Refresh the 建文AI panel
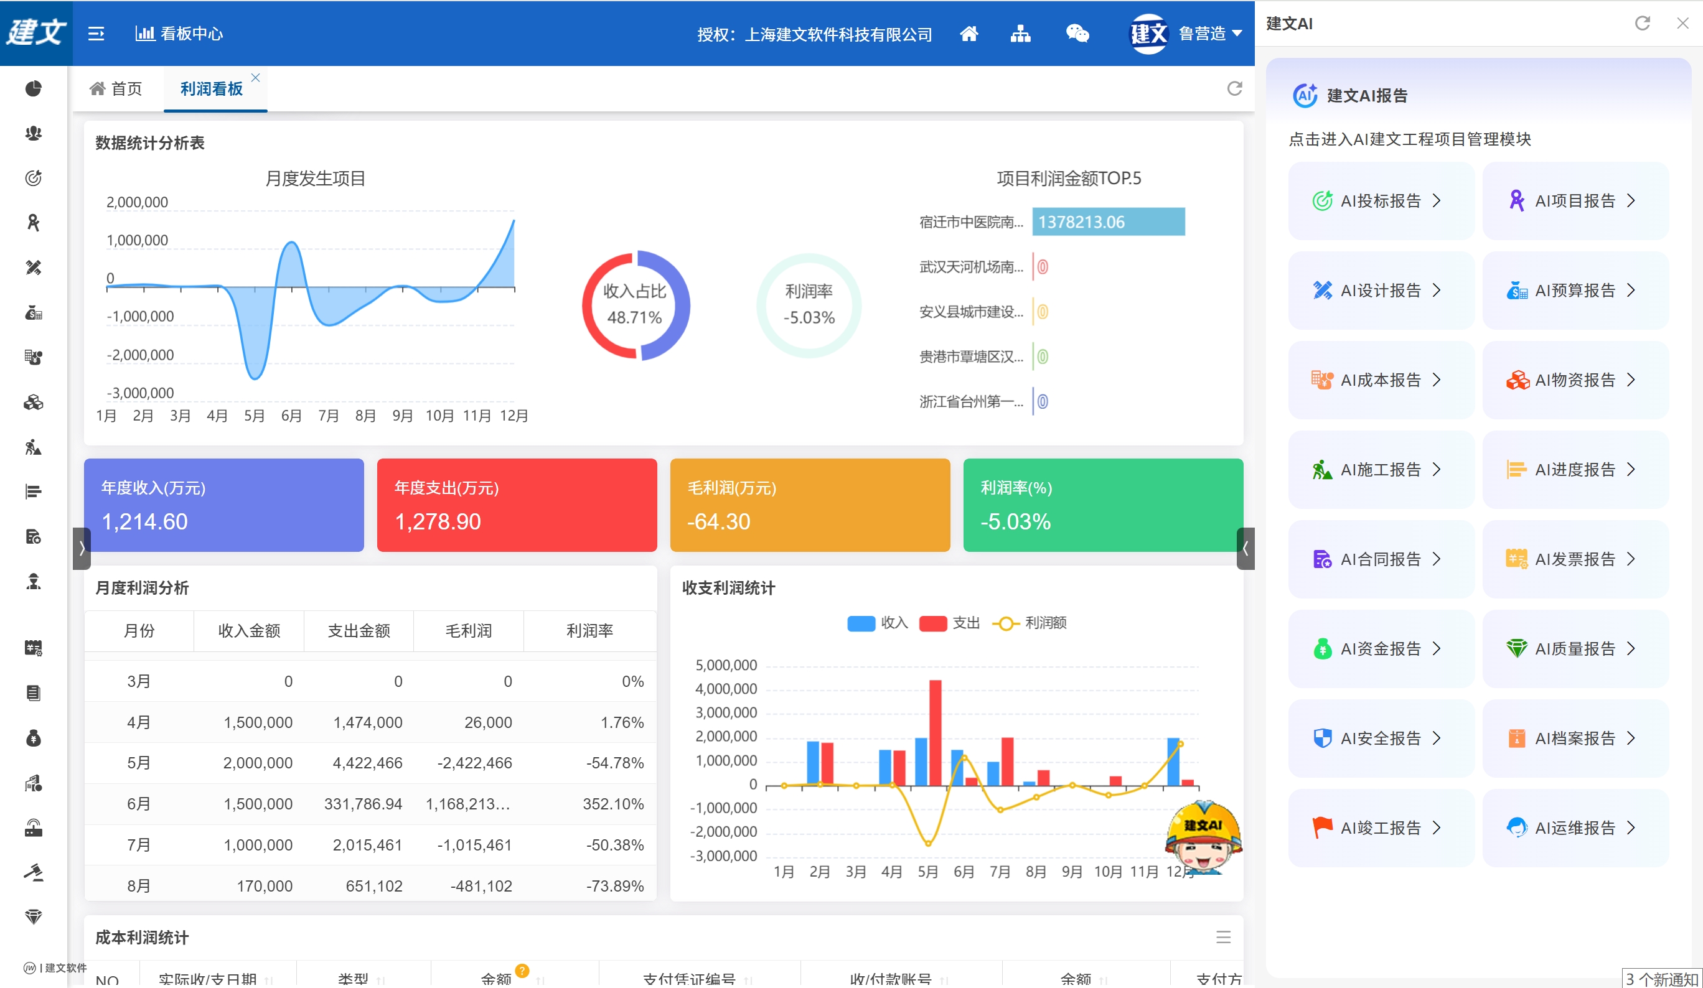 click(1642, 24)
